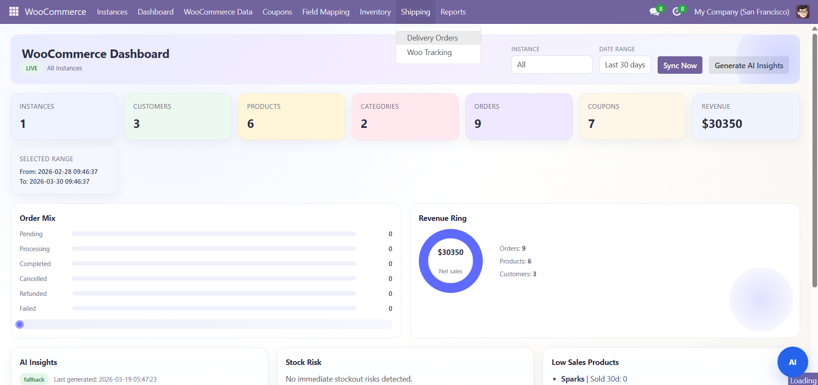Click the LIVE status badge
818x385 pixels.
[32, 68]
